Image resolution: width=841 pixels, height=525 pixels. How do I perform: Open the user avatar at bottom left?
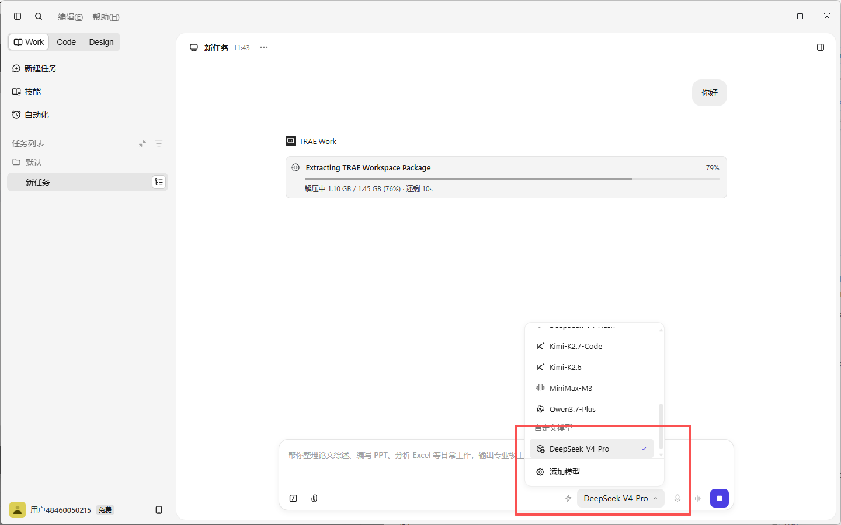18,510
